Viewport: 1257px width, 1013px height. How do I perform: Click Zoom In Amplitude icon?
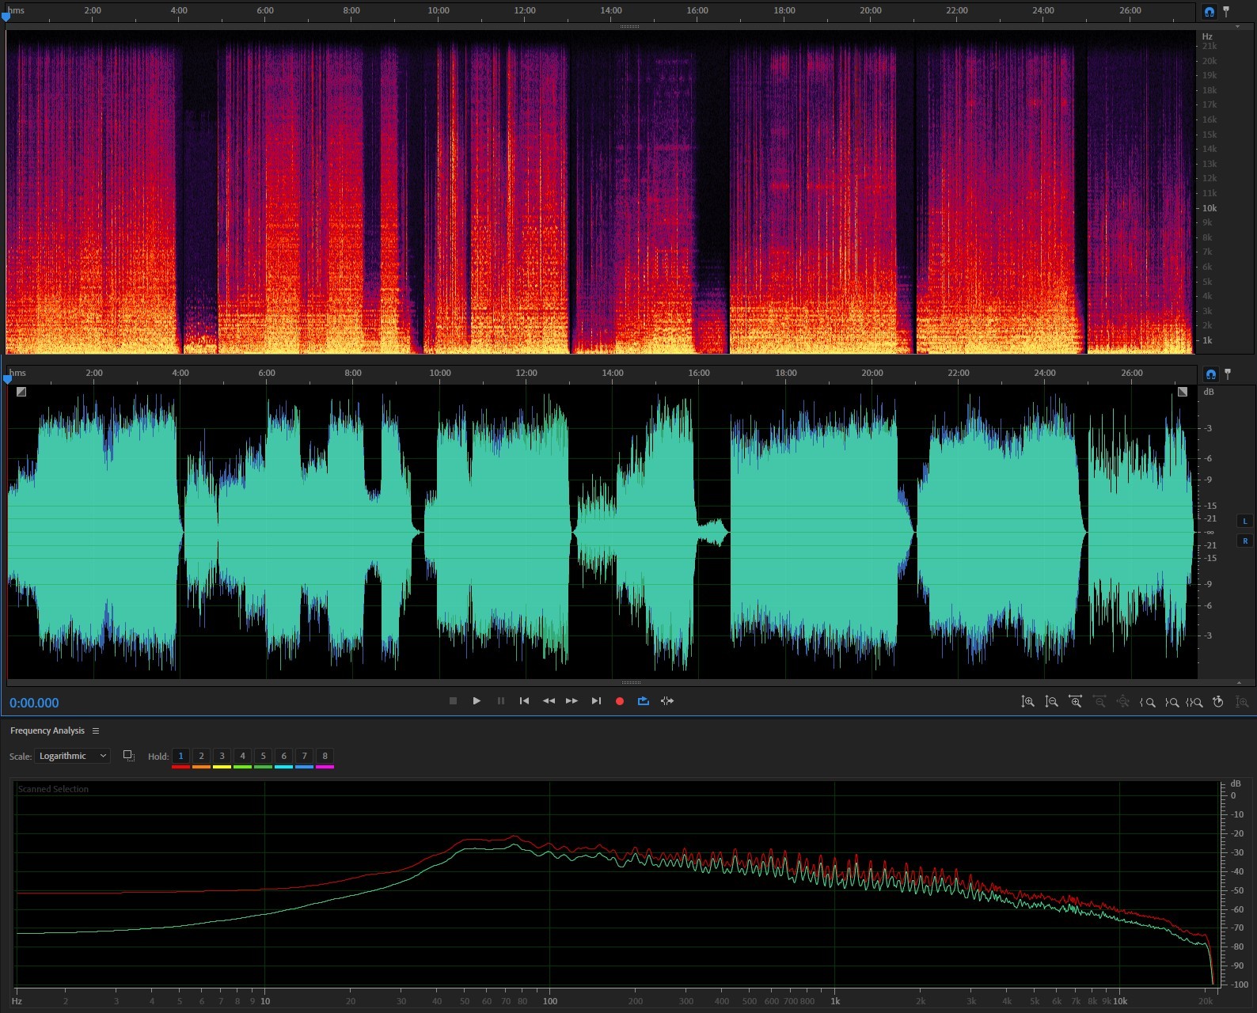1027,702
